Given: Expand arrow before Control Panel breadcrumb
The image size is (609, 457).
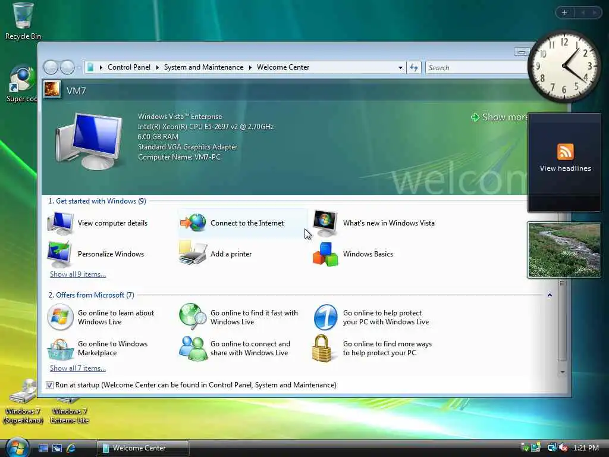Looking at the screenshot, I should point(101,68).
